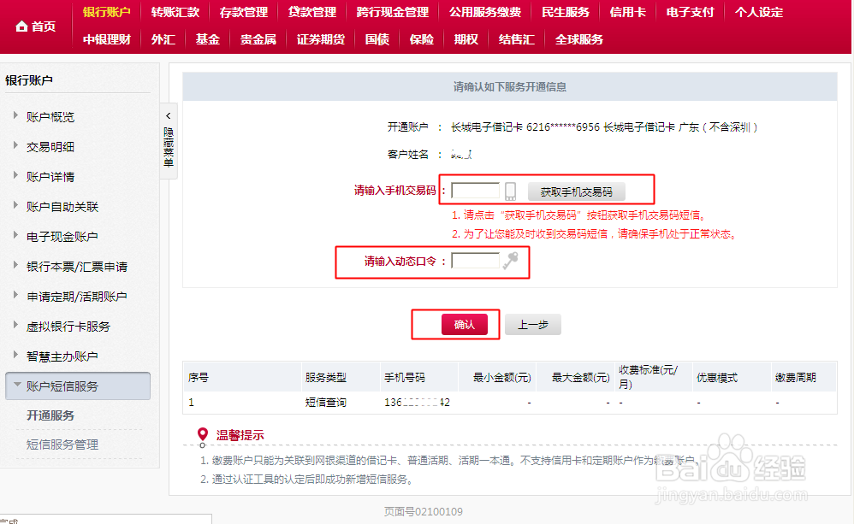Viewport: 854px width, 524px height.
Task: Click 页面号02100109 footer text
Action: click(424, 511)
